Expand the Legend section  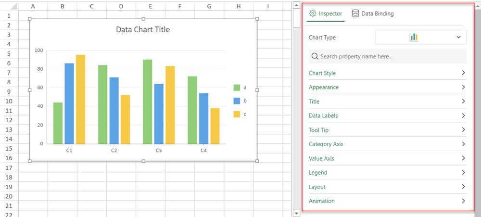click(x=387, y=173)
